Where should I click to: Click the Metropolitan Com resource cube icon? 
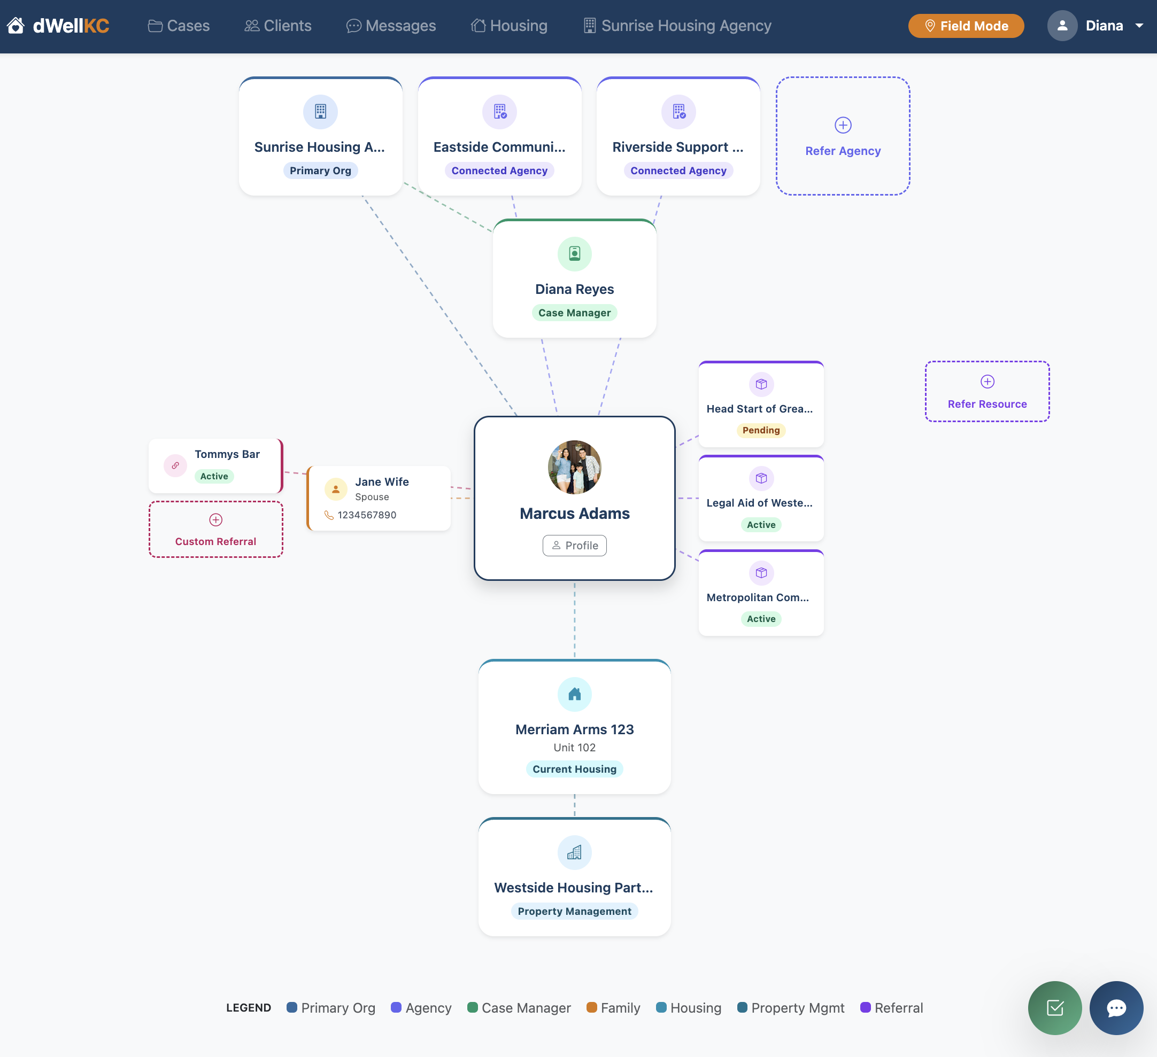[x=761, y=573]
